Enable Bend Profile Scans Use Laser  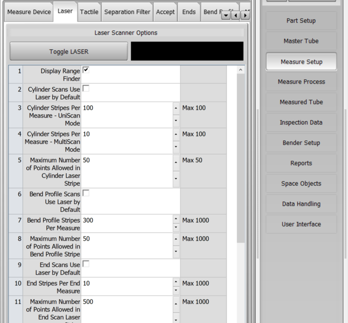coord(86,193)
